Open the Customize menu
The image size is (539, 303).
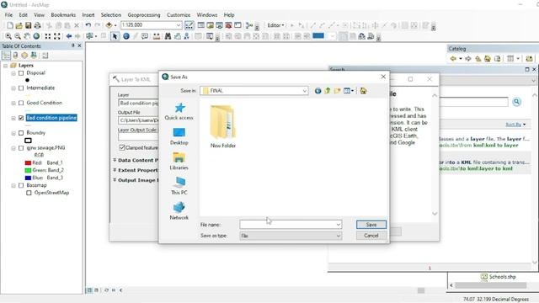click(x=179, y=15)
